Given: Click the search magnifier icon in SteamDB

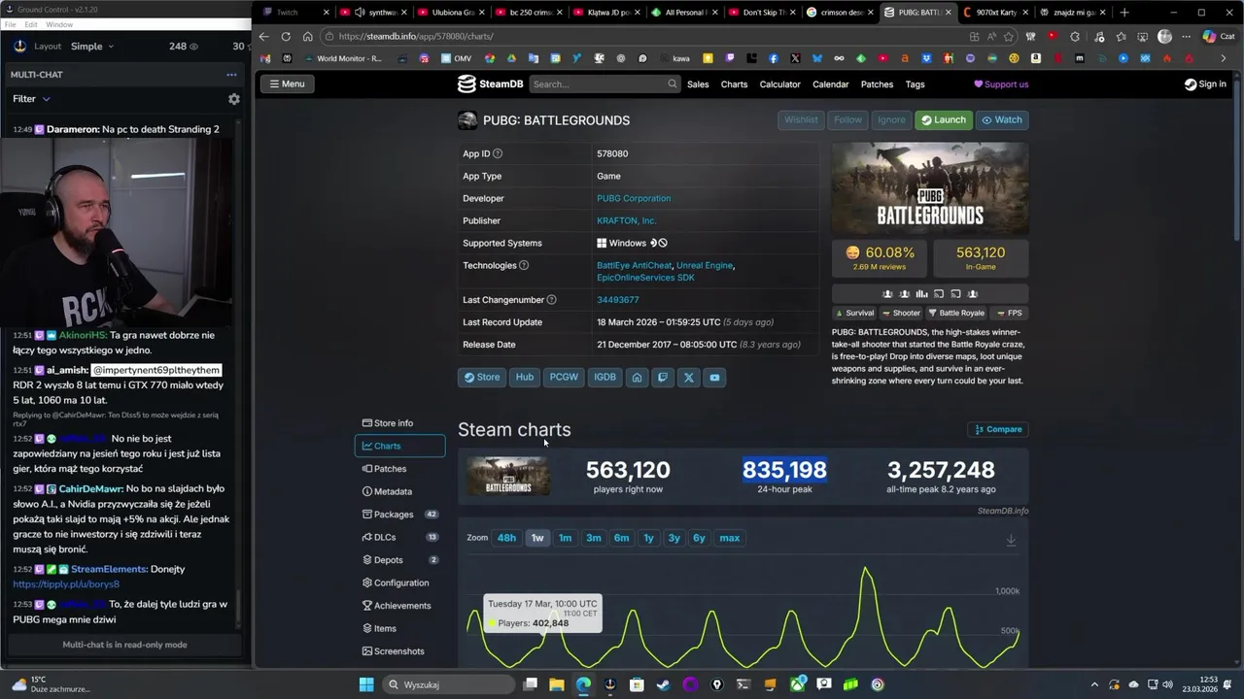Looking at the screenshot, I should tap(672, 83).
